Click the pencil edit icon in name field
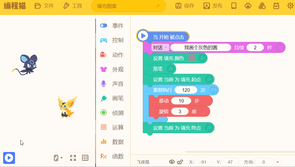295x167 pixels. coord(158,6)
